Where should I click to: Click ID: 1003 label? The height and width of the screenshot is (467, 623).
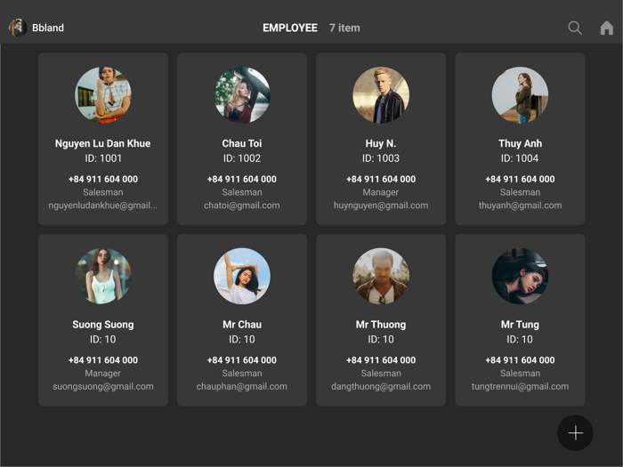381,158
